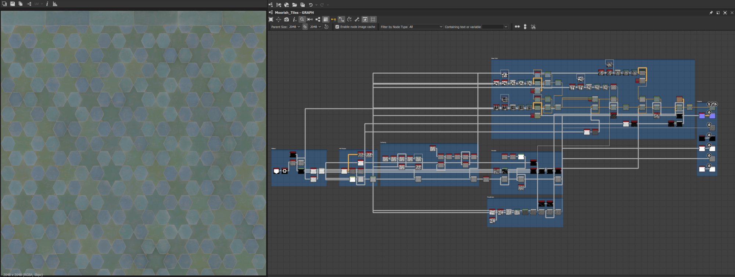Toggle the parent size width-height link
735x277 pixels.
(305, 27)
